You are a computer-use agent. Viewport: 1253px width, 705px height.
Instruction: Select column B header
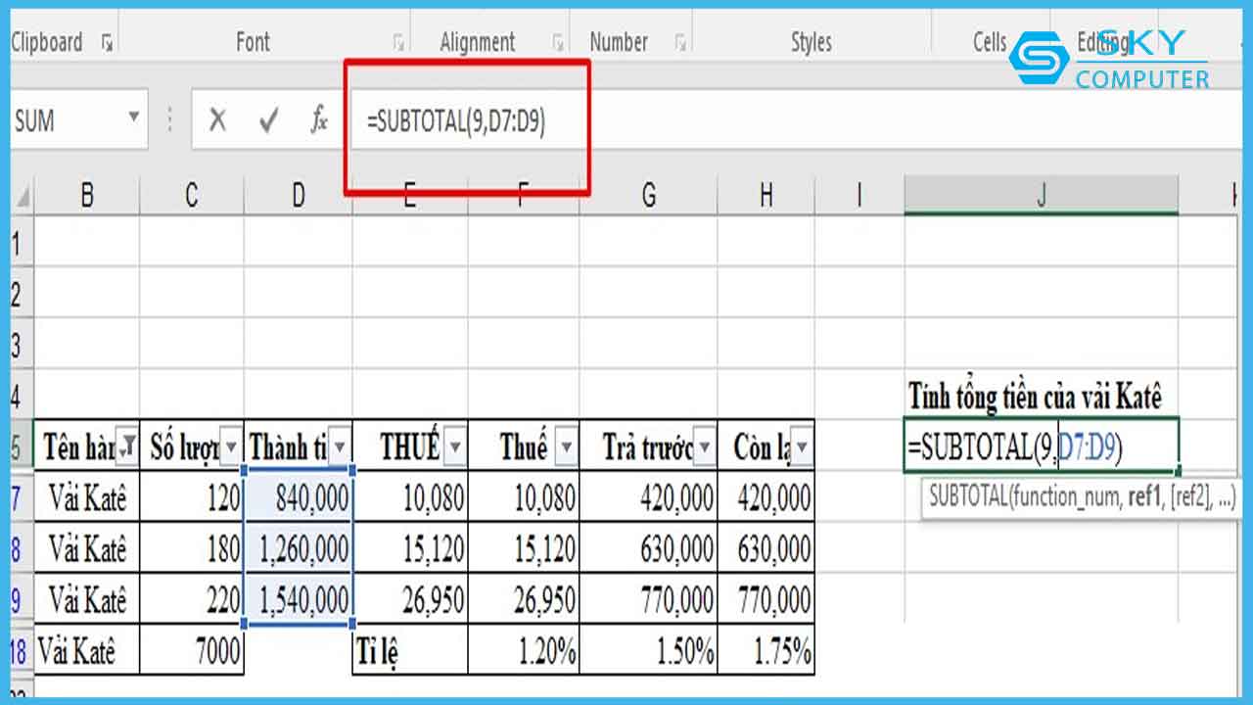pyautogui.click(x=87, y=196)
